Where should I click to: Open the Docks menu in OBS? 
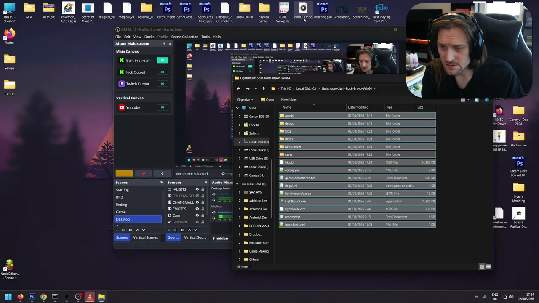tap(149, 37)
